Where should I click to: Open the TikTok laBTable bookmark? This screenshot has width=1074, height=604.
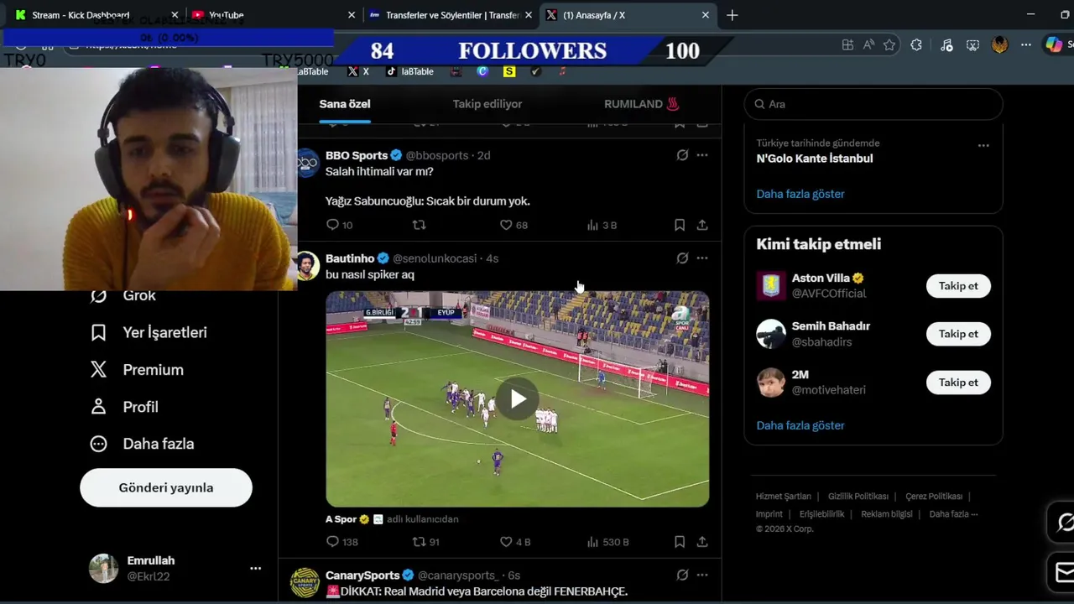pos(409,71)
